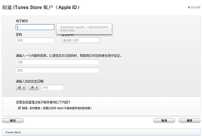Screen dimensions: 202x136
Task: Click the secure connection lock icon
Action: (x=189, y=7)
